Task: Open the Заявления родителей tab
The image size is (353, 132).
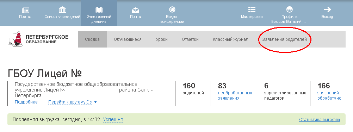Action: click(285, 39)
